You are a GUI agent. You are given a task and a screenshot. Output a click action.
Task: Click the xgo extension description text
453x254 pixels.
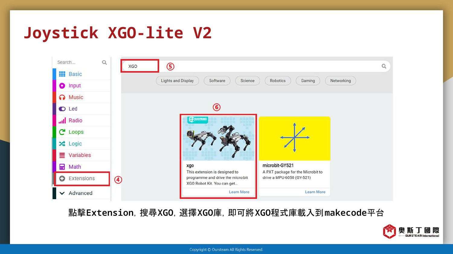pyautogui.click(x=217, y=178)
